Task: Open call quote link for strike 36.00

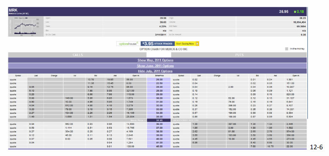Action: pos(13,124)
